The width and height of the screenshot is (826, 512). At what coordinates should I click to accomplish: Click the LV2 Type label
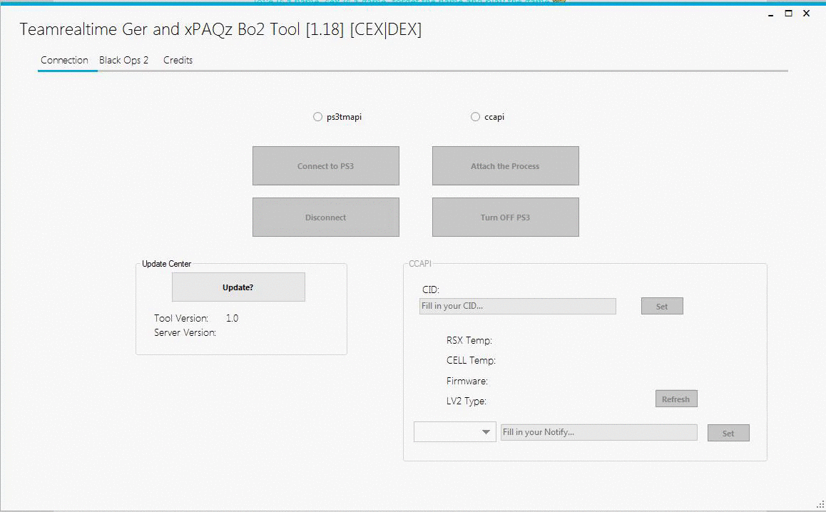point(466,401)
